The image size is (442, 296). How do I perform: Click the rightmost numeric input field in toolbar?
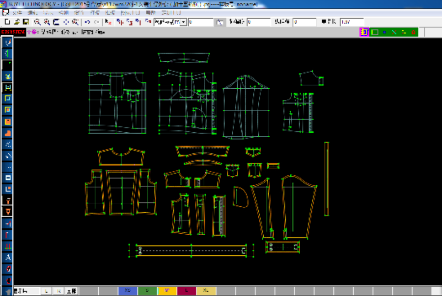(x=351, y=22)
